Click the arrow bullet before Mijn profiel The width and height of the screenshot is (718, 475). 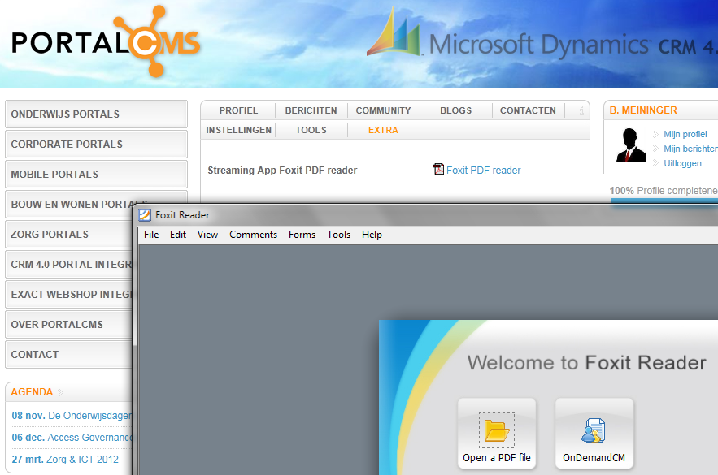point(655,134)
